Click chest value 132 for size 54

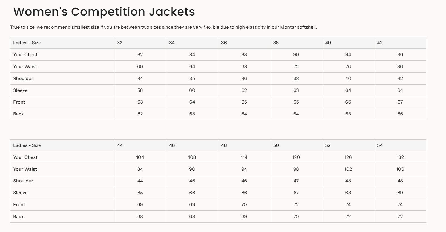(x=400, y=157)
